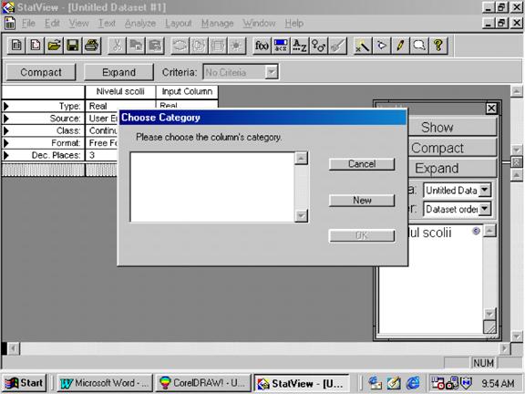Click the speech bubble hint icon

point(419,46)
